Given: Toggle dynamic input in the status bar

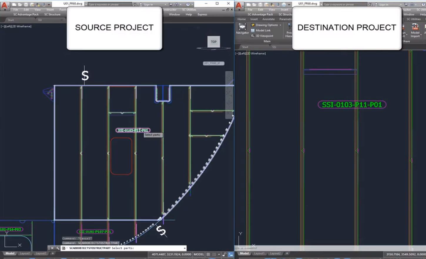Looking at the screenshot, I should coord(231,254).
